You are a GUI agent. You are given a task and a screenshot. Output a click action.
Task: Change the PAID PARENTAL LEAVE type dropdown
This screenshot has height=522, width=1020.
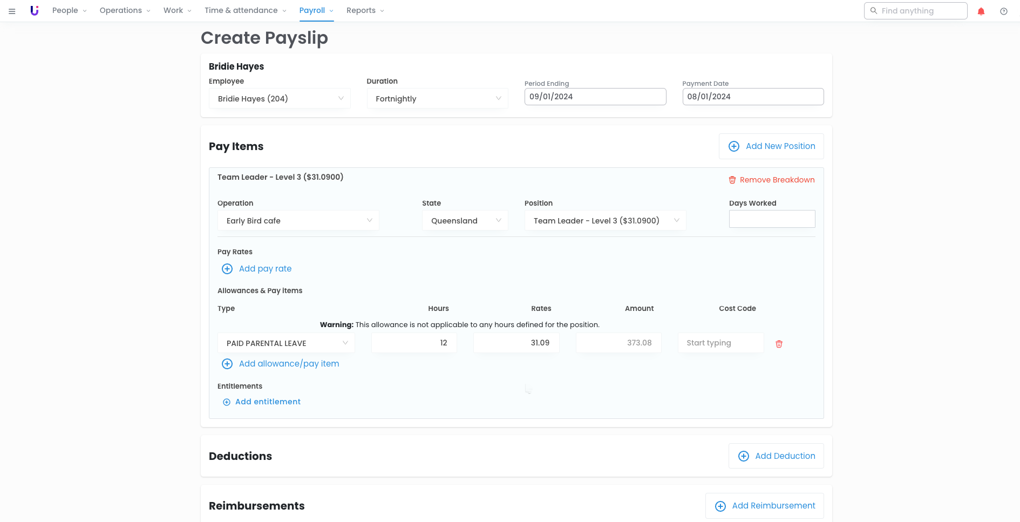coord(286,343)
